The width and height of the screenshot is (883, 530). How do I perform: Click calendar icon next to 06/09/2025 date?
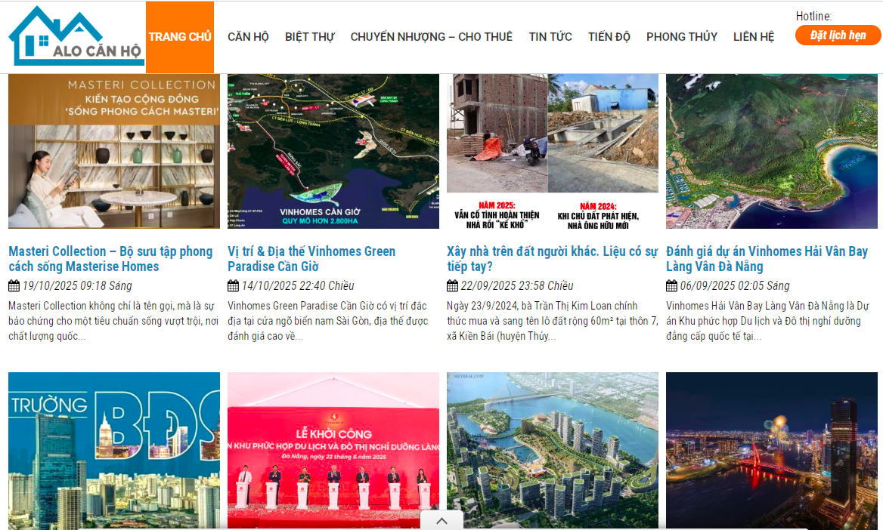pos(671,285)
